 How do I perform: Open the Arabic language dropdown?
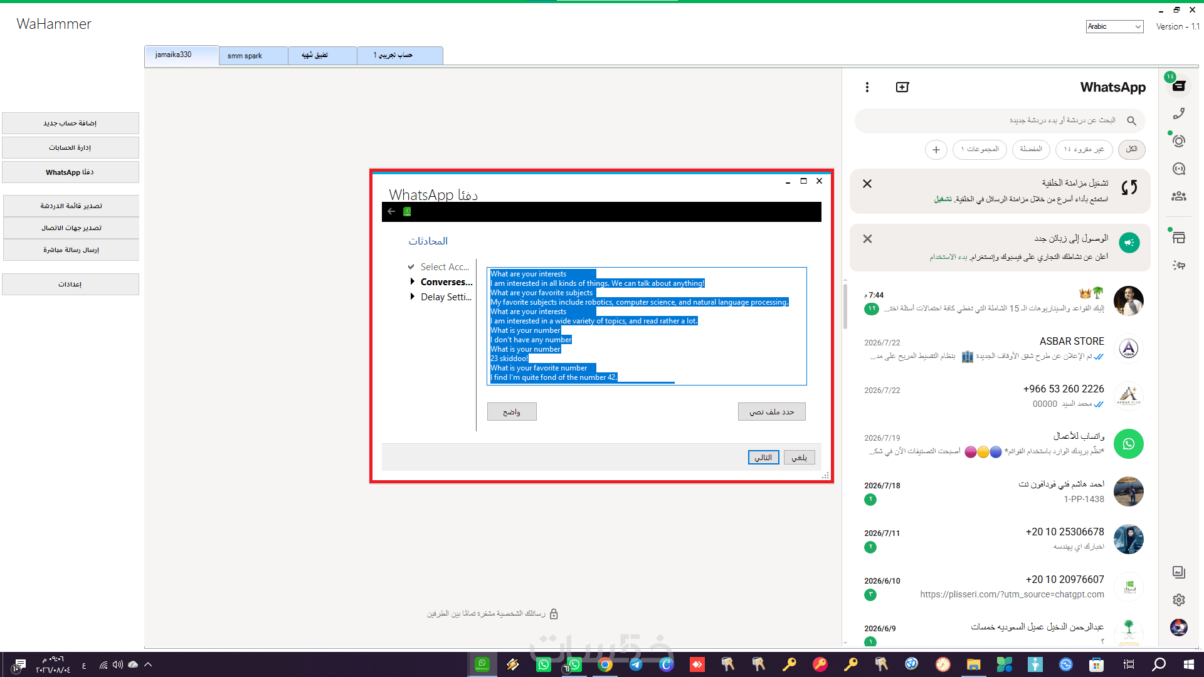1114,26
